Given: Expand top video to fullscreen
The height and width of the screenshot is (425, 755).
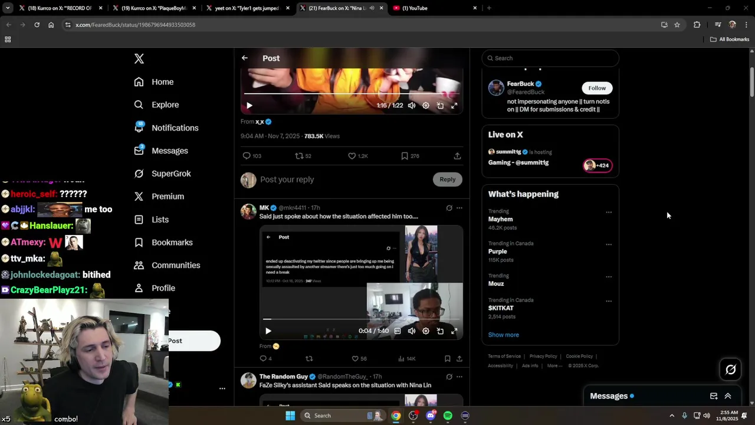Looking at the screenshot, I should pyautogui.click(x=454, y=106).
